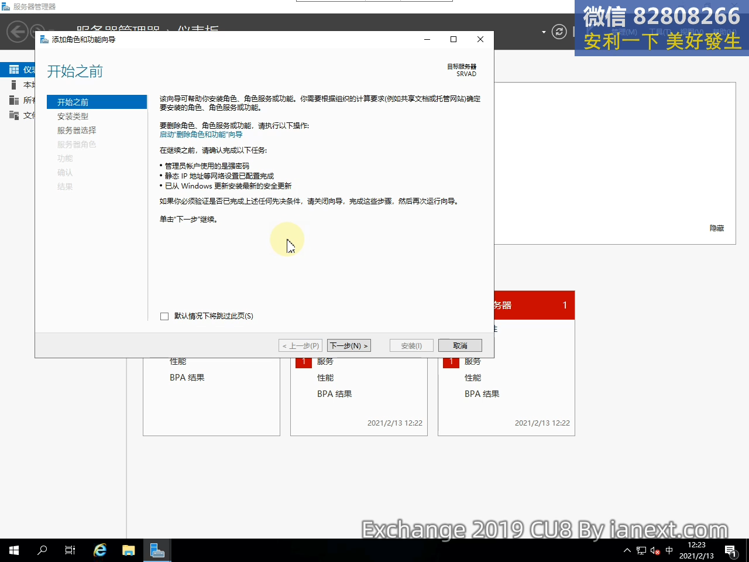Open File Explorer from the taskbar
The height and width of the screenshot is (562, 749).
point(128,550)
